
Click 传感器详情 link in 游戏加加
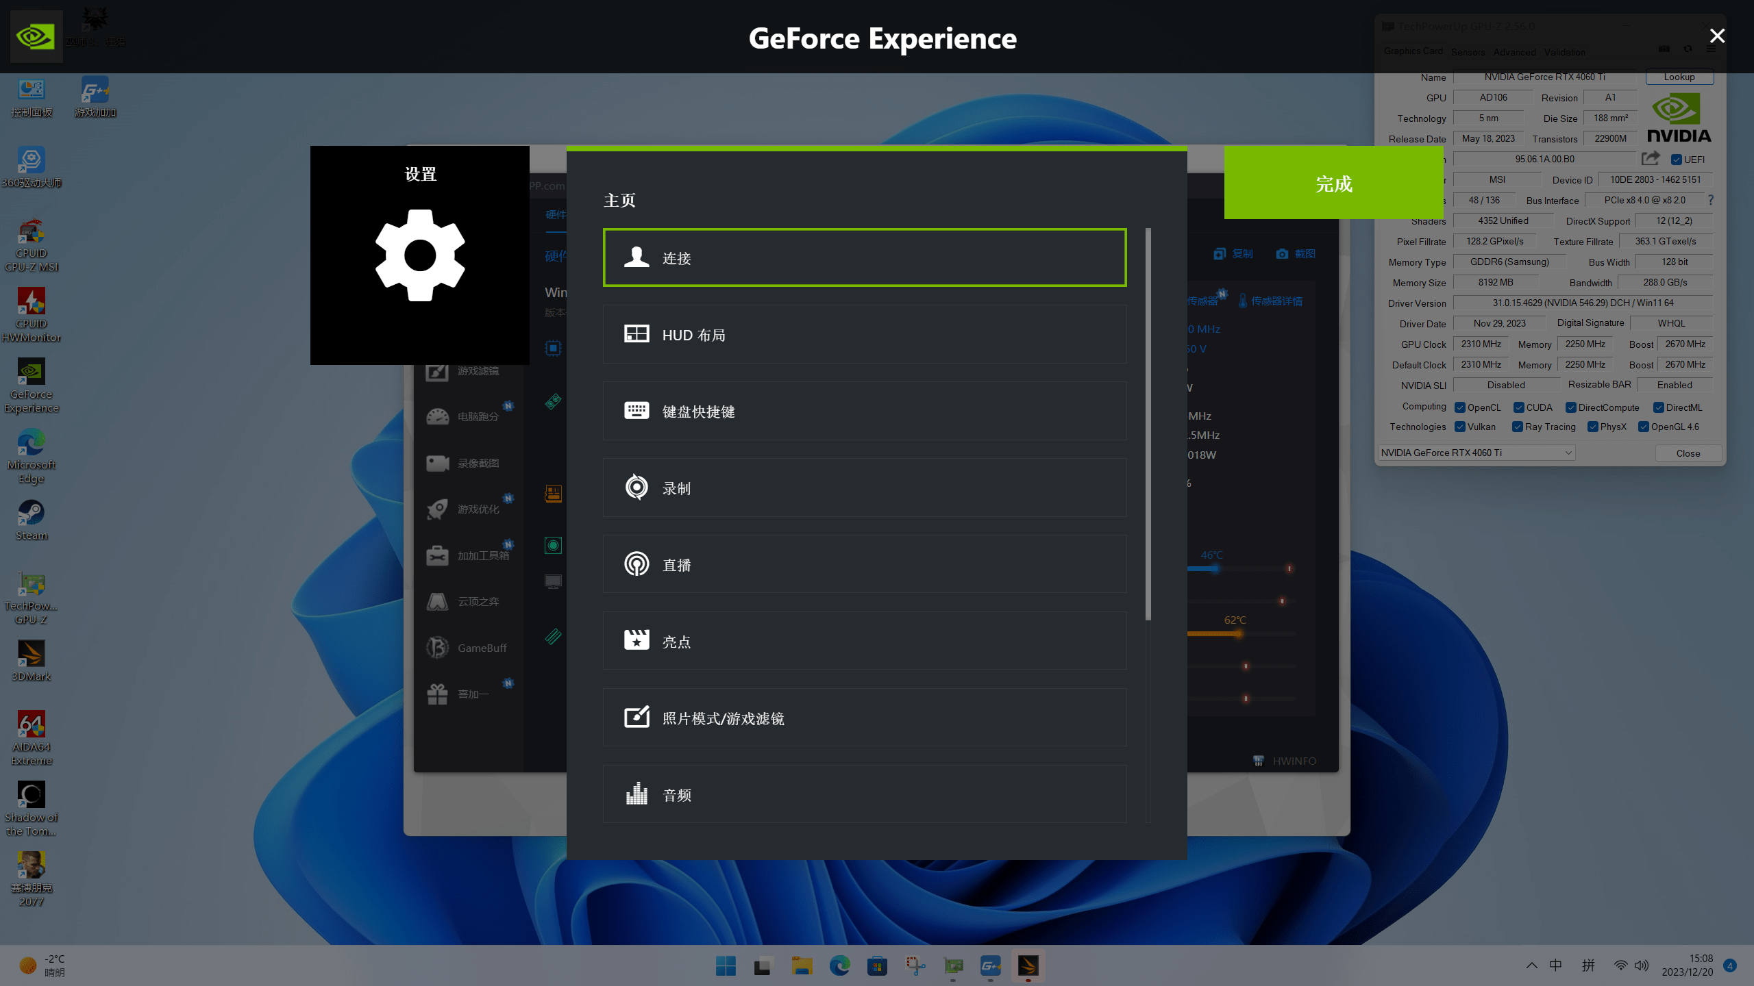tap(1270, 301)
